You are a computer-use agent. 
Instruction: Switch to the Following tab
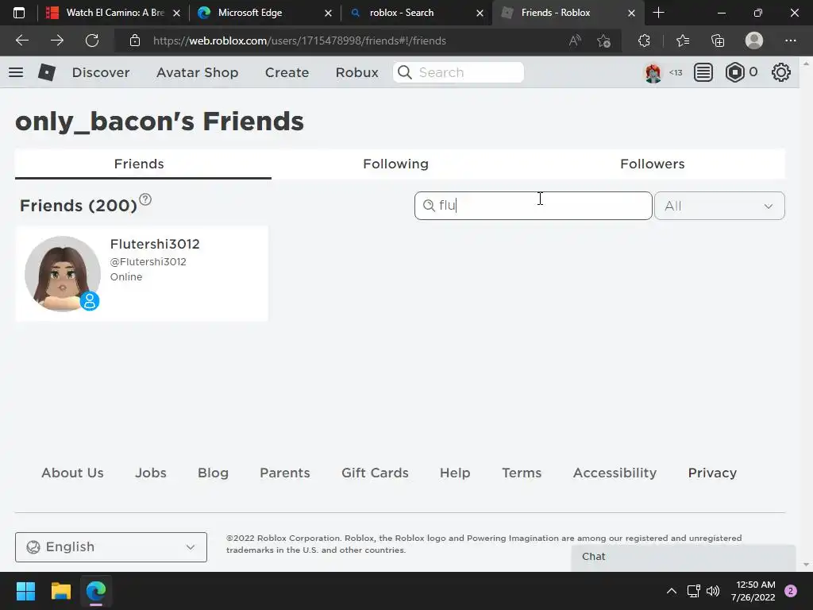point(395,164)
